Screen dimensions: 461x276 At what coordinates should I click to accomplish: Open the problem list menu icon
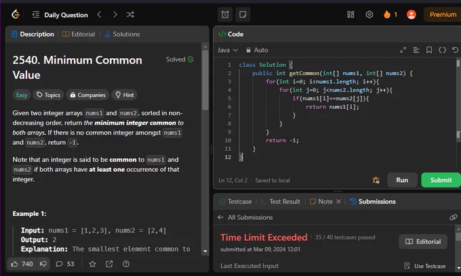coord(36,15)
